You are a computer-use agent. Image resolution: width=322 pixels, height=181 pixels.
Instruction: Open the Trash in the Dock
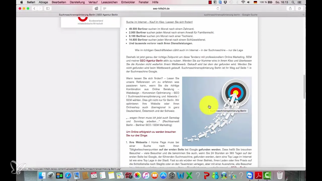point(280,175)
